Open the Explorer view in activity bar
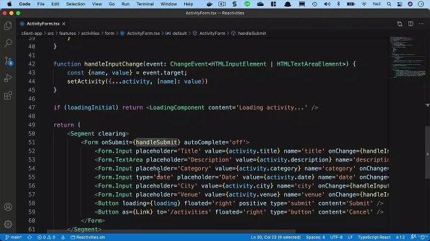 (8, 25)
